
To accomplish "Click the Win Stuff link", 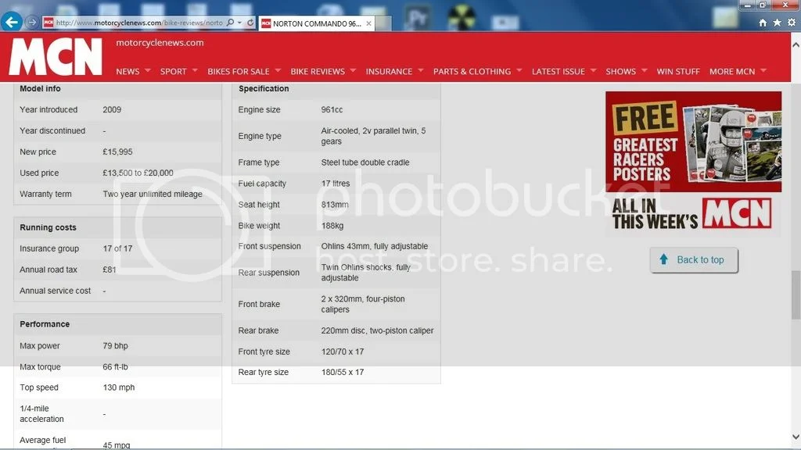I will tap(678, 71).
